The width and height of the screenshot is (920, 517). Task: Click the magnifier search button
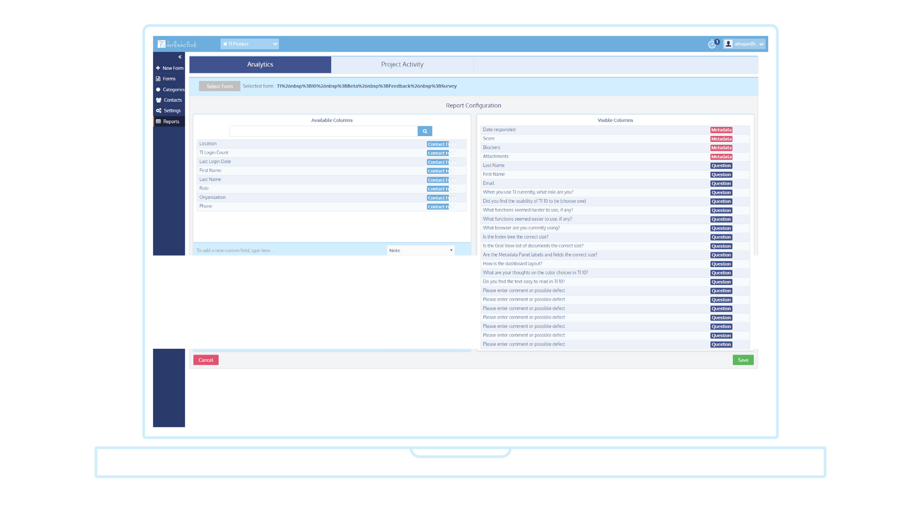pyautogui.click(x=425, y=131)
